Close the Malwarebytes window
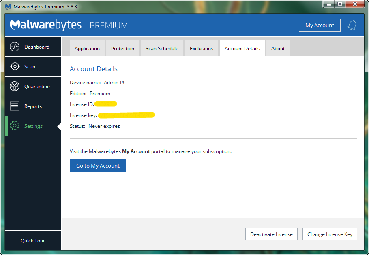 355,4
